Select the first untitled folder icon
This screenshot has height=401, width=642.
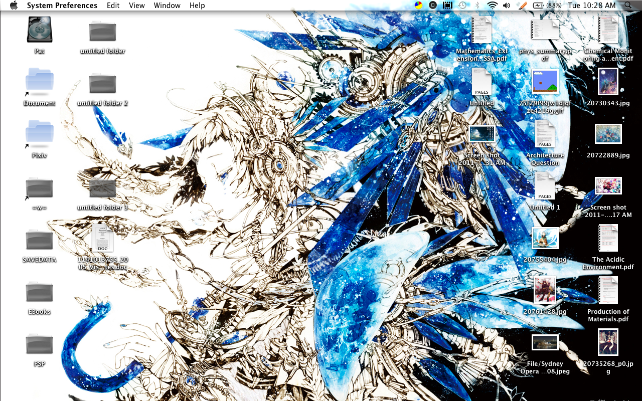pos(102,32)
